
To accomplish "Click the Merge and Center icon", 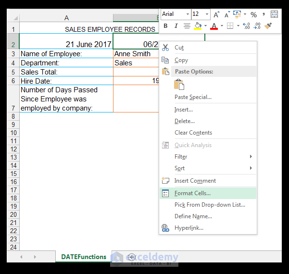I will pyautogui.click(x=274, y=14).
